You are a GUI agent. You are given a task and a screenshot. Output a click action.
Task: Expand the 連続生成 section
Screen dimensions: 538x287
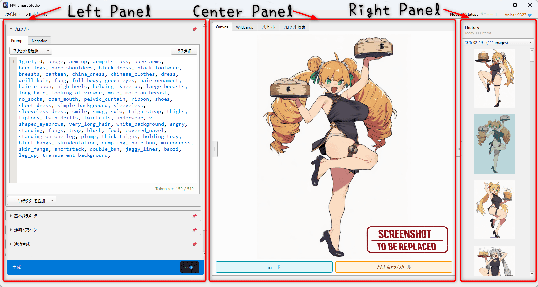pos(11,244)
